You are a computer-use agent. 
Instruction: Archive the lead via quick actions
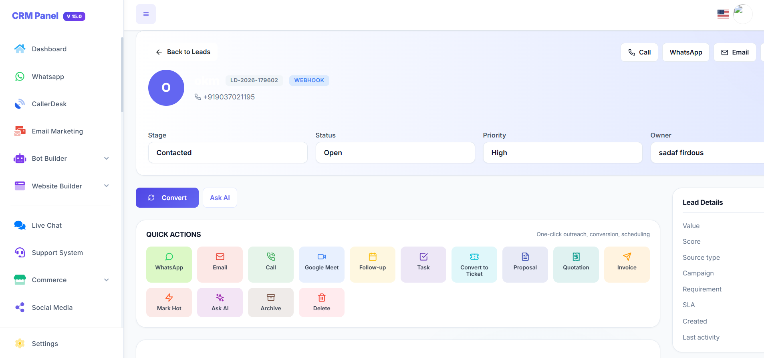click(x=271, y=303)
